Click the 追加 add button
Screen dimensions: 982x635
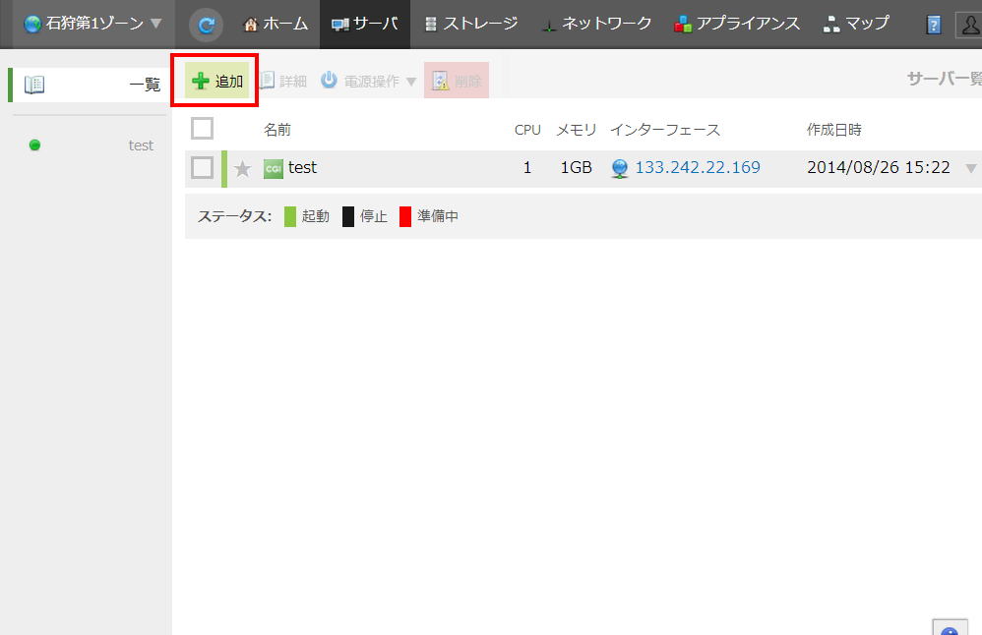coord(216,82)
